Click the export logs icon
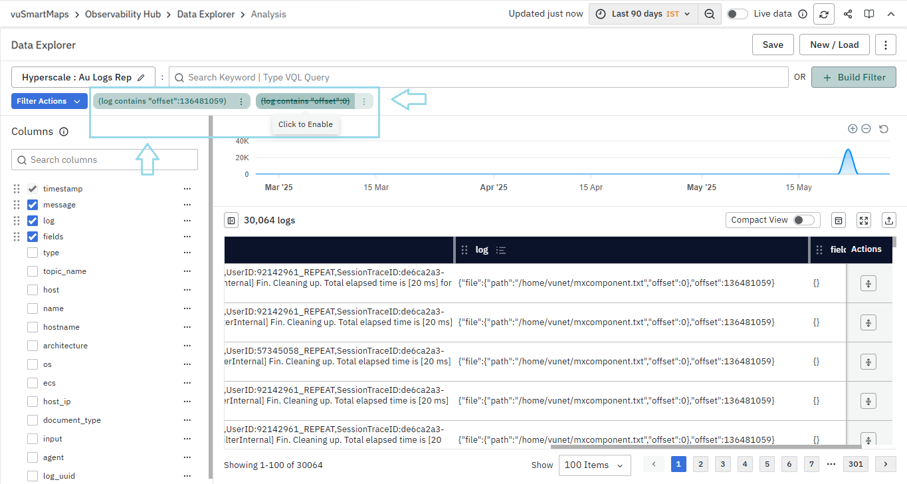Viewport: 907px width, 484px height. coord(888,220)
